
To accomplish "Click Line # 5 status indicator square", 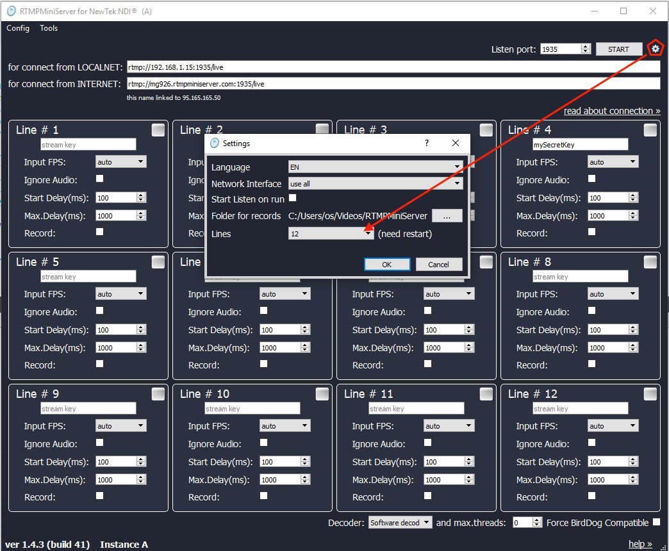I will point(158,262).
